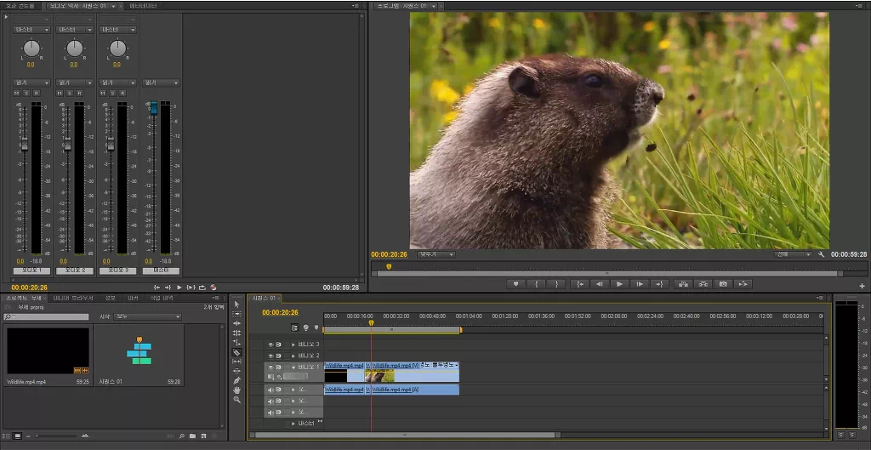
Task: Select the Selection arrow tool
Action: point(237,305)
